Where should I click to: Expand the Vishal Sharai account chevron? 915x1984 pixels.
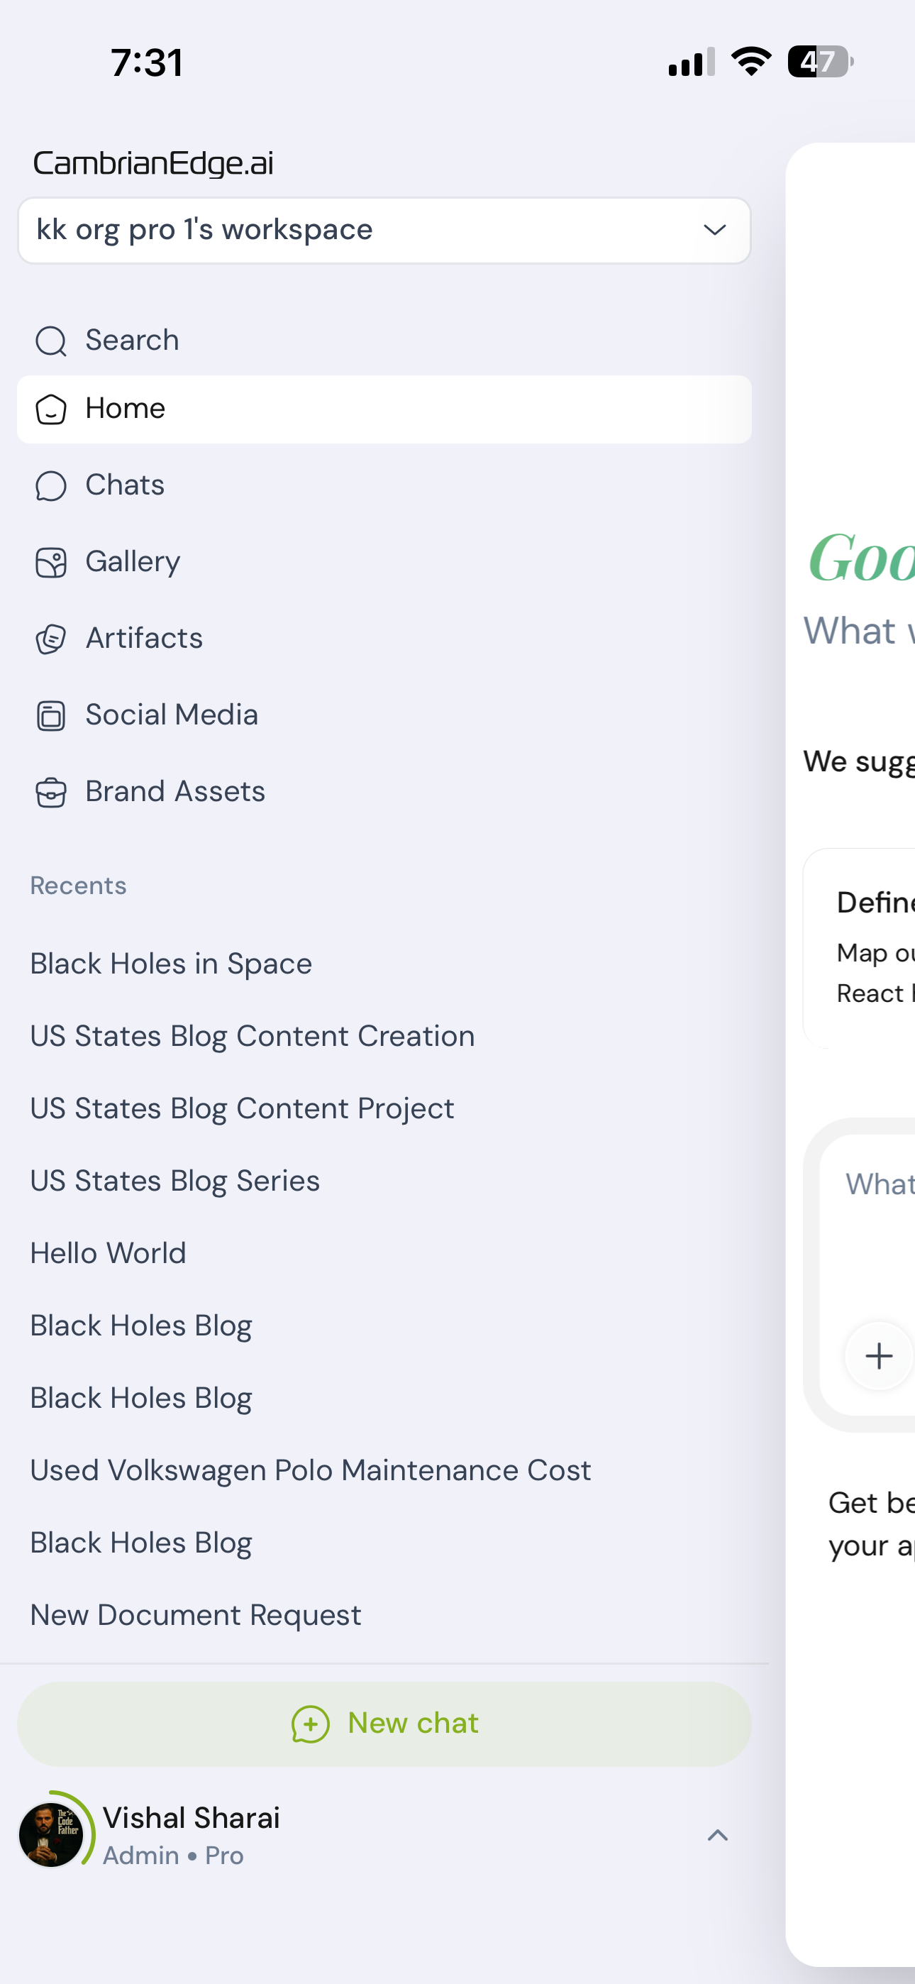click(717, 1836)
